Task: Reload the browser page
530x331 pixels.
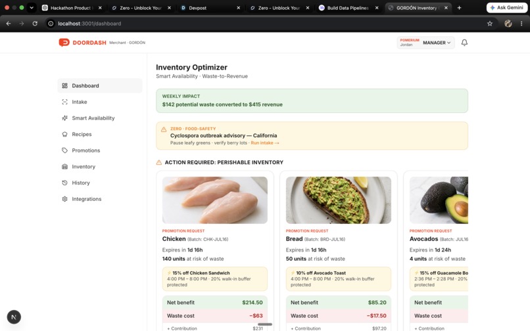Action: (35, 24)
